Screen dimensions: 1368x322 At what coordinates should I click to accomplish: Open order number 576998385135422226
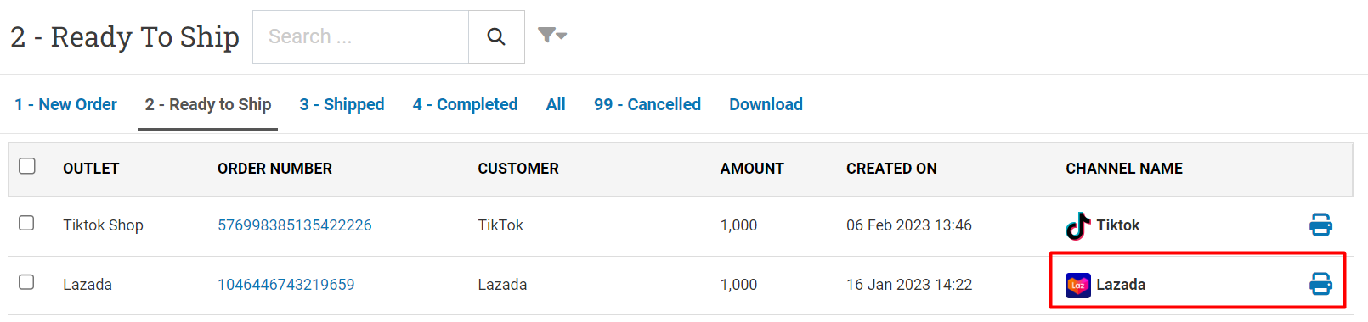tap(295, 225)
